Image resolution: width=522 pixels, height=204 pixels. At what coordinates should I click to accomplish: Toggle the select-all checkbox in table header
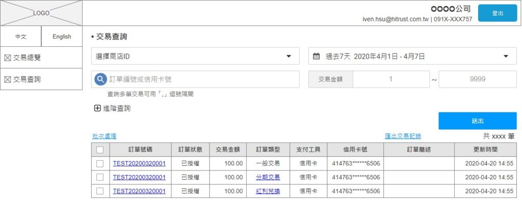(x=100, y=150)
